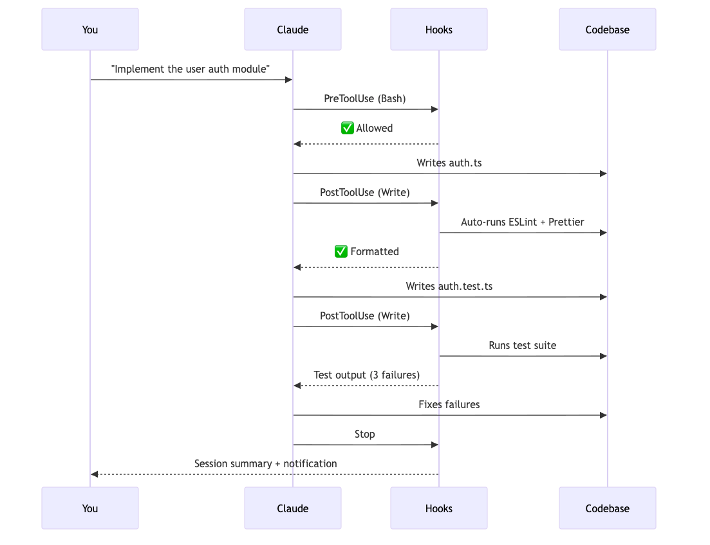Click the Test output (3 failures) label

[367, 375]
